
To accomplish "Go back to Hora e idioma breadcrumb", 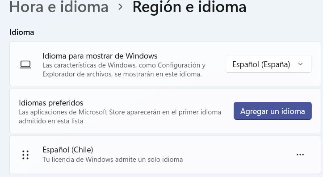I will pos(59,7).
